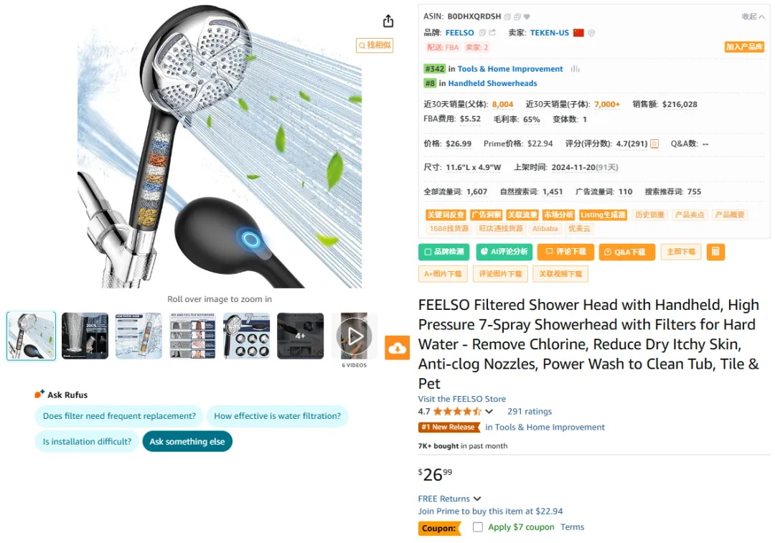The height and width of the screenshot is (543, 775).
Task: Toggle the 品牌检测 brand check button
Action: pos(444,252)
